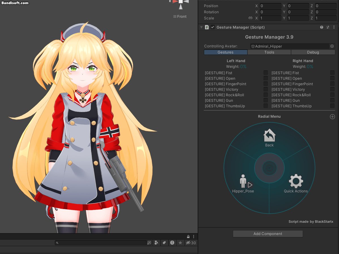Viewport: 339px width, 254px height.
Task: Enable Right Hand Gun gesture checkbox
Action: (x=332, y=100)
